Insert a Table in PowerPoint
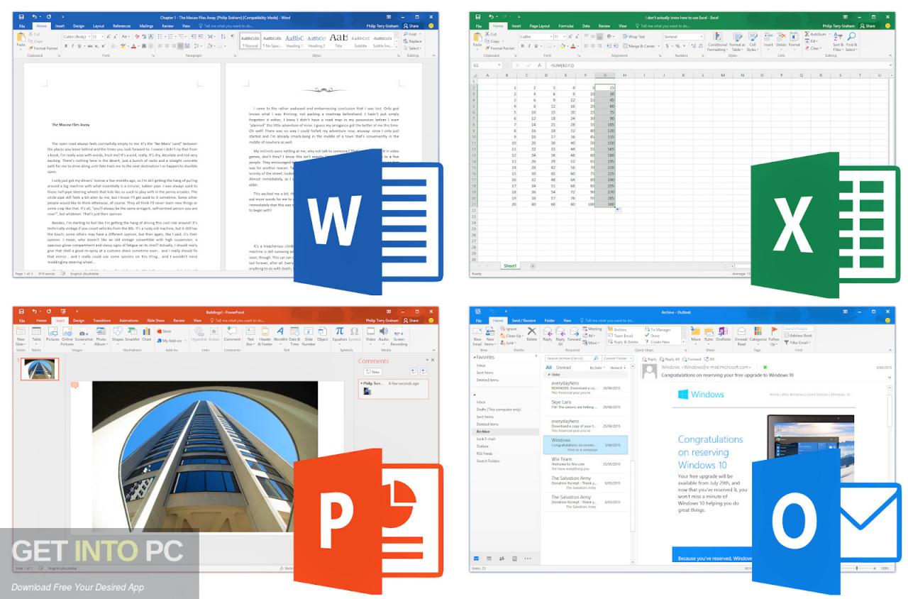This screenshot has width=908, height=599. (36, 336)
